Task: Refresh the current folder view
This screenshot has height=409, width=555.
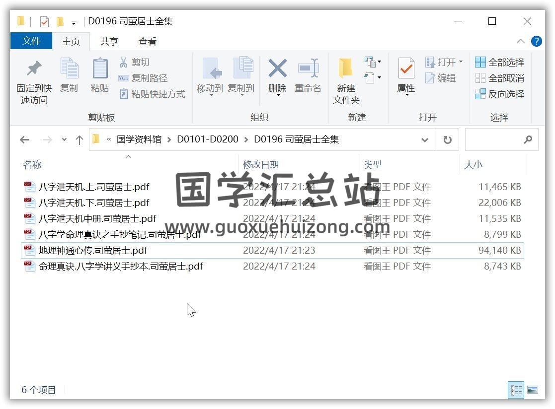Action: (x=447, y=140)
